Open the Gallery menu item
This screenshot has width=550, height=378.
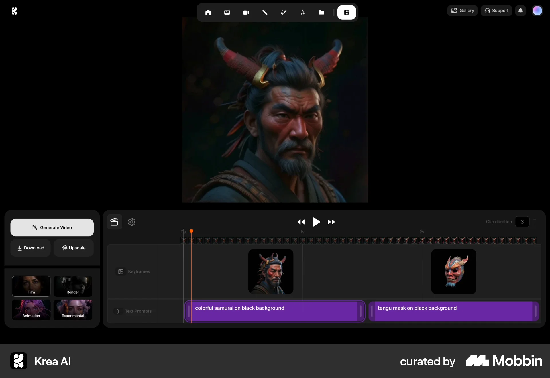pos(462,11)
